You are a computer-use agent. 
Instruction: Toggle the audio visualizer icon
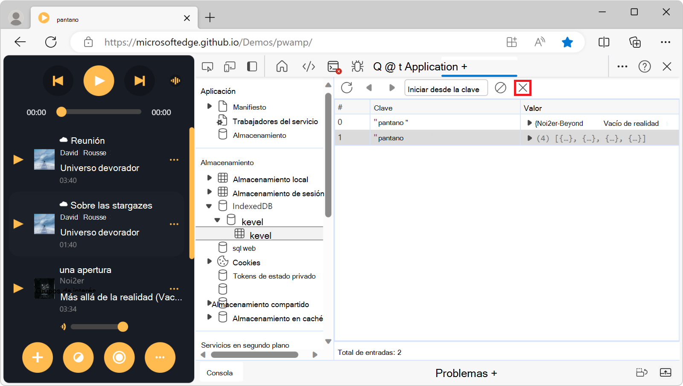(175, 81)
